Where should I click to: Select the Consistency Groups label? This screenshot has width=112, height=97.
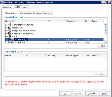22,25
